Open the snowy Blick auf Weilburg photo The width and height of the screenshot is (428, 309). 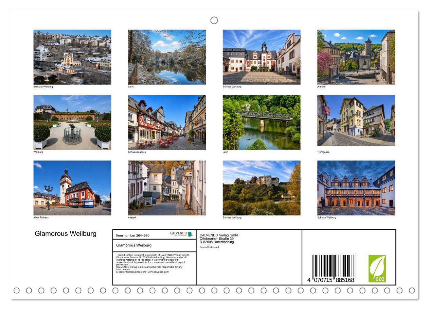click(x=72, y=57)
